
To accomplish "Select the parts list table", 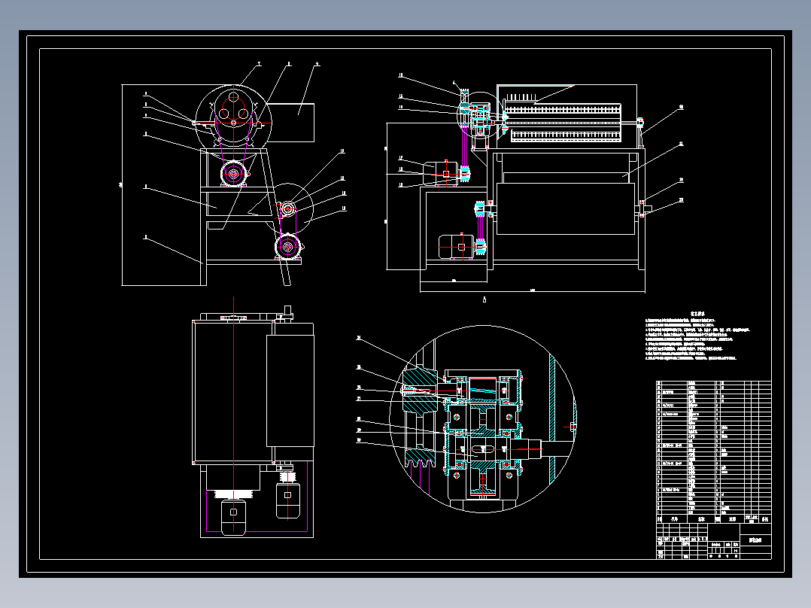I will (x=714, y=451).
